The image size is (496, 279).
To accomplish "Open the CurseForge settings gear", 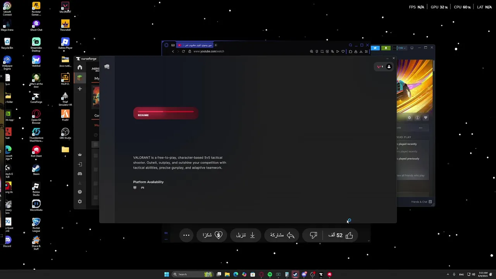I will coord(80,201).
